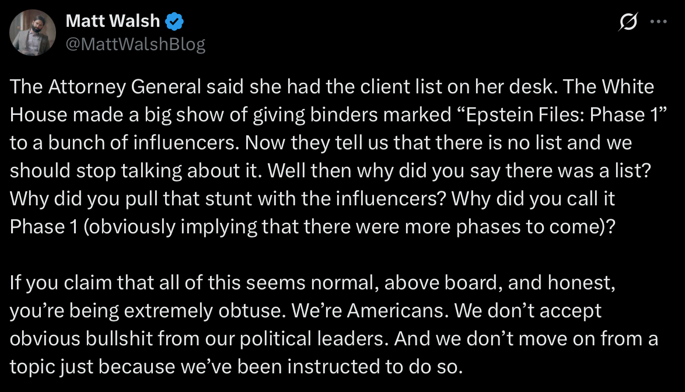Open the @MattWalshBlog handle link

[135, 44]
